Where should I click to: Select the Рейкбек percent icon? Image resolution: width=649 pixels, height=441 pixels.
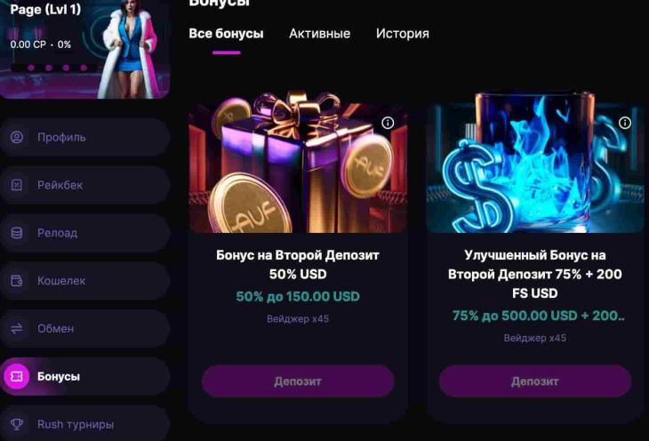[17, 185]
